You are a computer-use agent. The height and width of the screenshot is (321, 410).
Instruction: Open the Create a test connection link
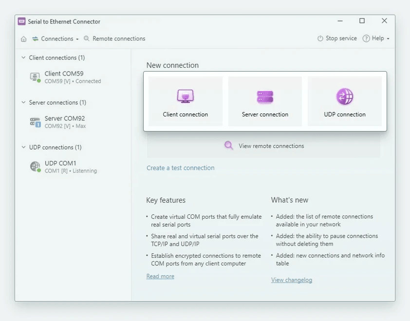[180, 168]
